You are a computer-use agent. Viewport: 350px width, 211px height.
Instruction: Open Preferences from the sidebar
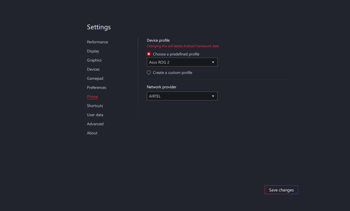97,87
